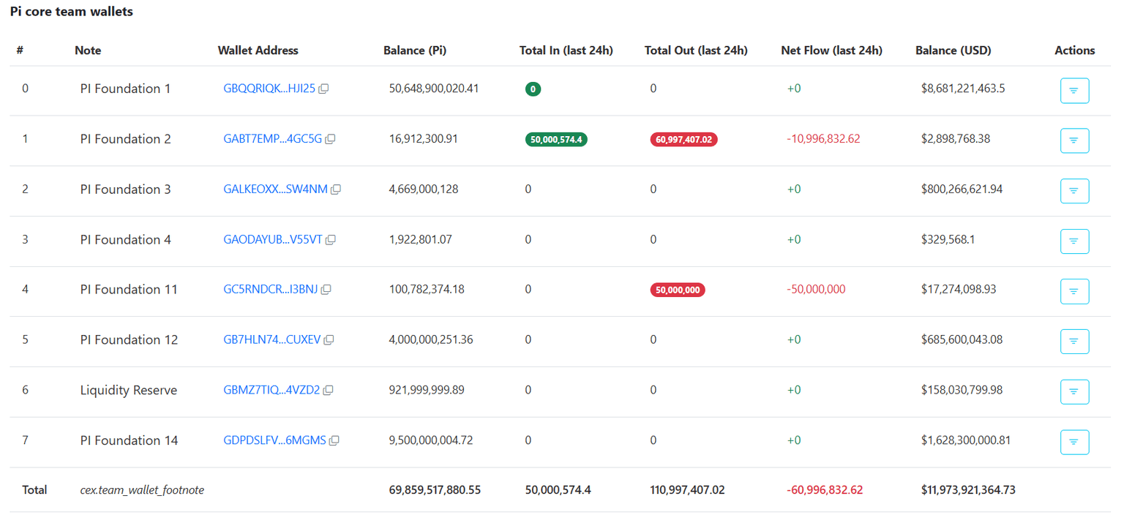
Task: Open GABT7EMP...4GC5G wallet link
Action: [272, 139]
